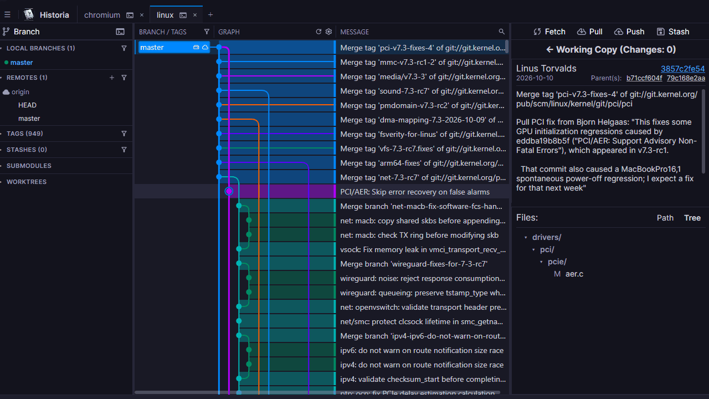Refresh the commit graph
The width and height of the screenshot is (709, 399).
(x=318, y=32)
